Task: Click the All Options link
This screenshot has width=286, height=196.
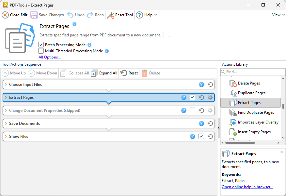Action: point(50,57)
